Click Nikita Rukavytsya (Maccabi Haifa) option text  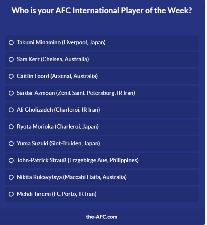(72, 177)
